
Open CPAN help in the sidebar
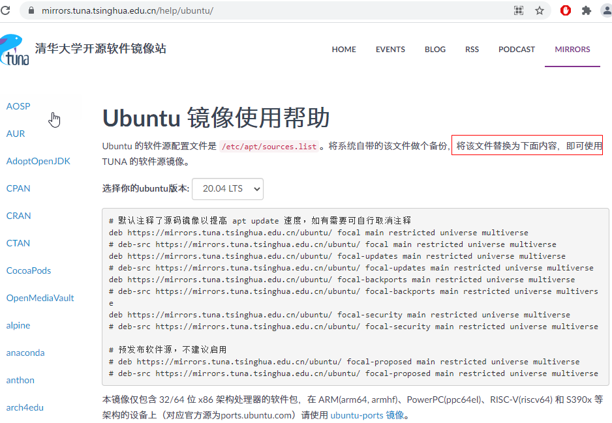[x=18, y=188]
